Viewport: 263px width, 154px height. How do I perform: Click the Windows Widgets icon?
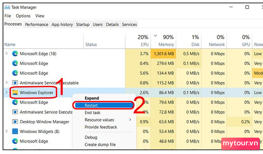coord(15,132)
